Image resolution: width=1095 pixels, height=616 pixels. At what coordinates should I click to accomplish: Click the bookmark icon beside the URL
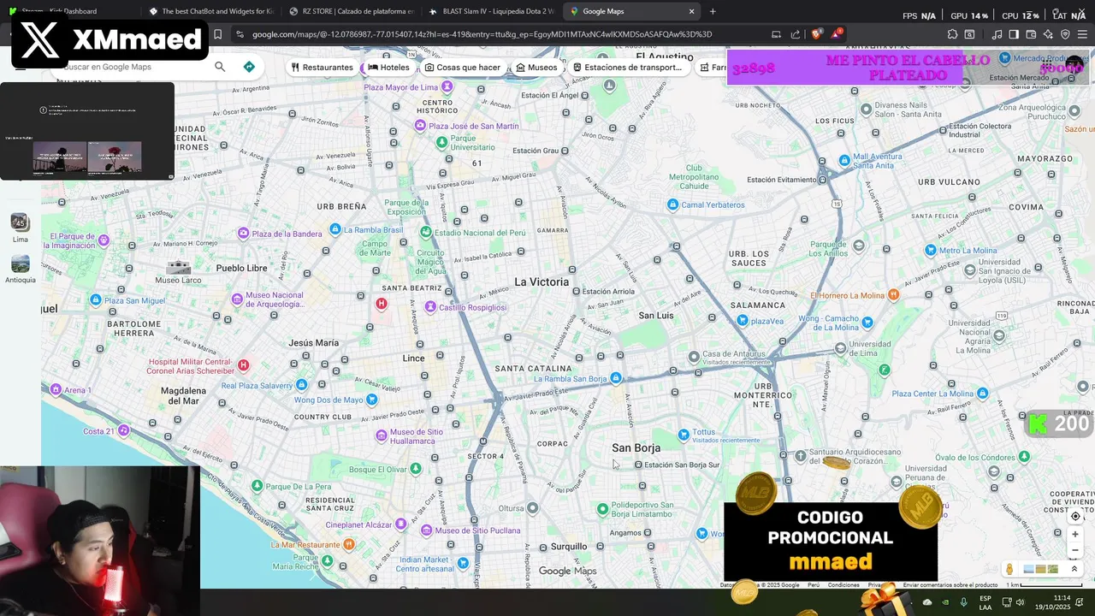[x=217, y=34]
